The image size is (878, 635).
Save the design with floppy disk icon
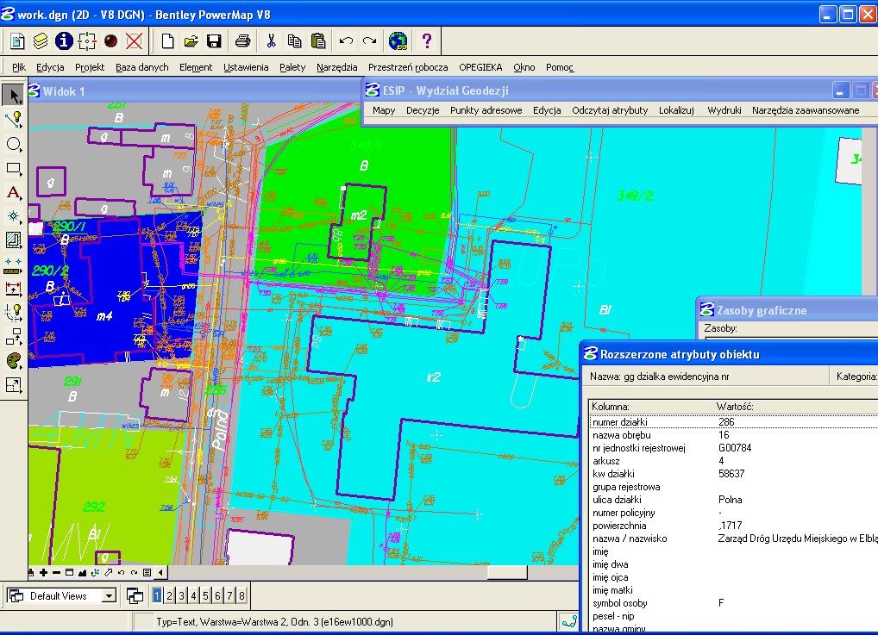pyautogui.click(x=214, y=40)
